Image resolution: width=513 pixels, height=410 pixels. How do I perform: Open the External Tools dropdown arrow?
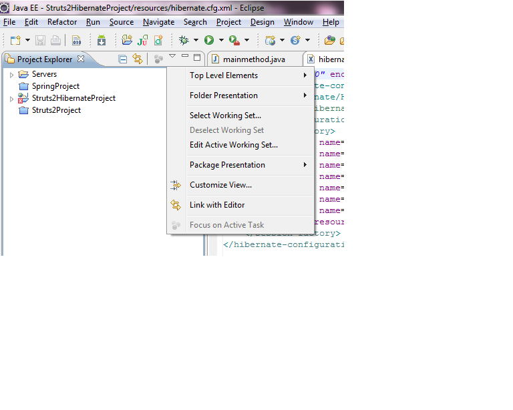pos(247,40)
